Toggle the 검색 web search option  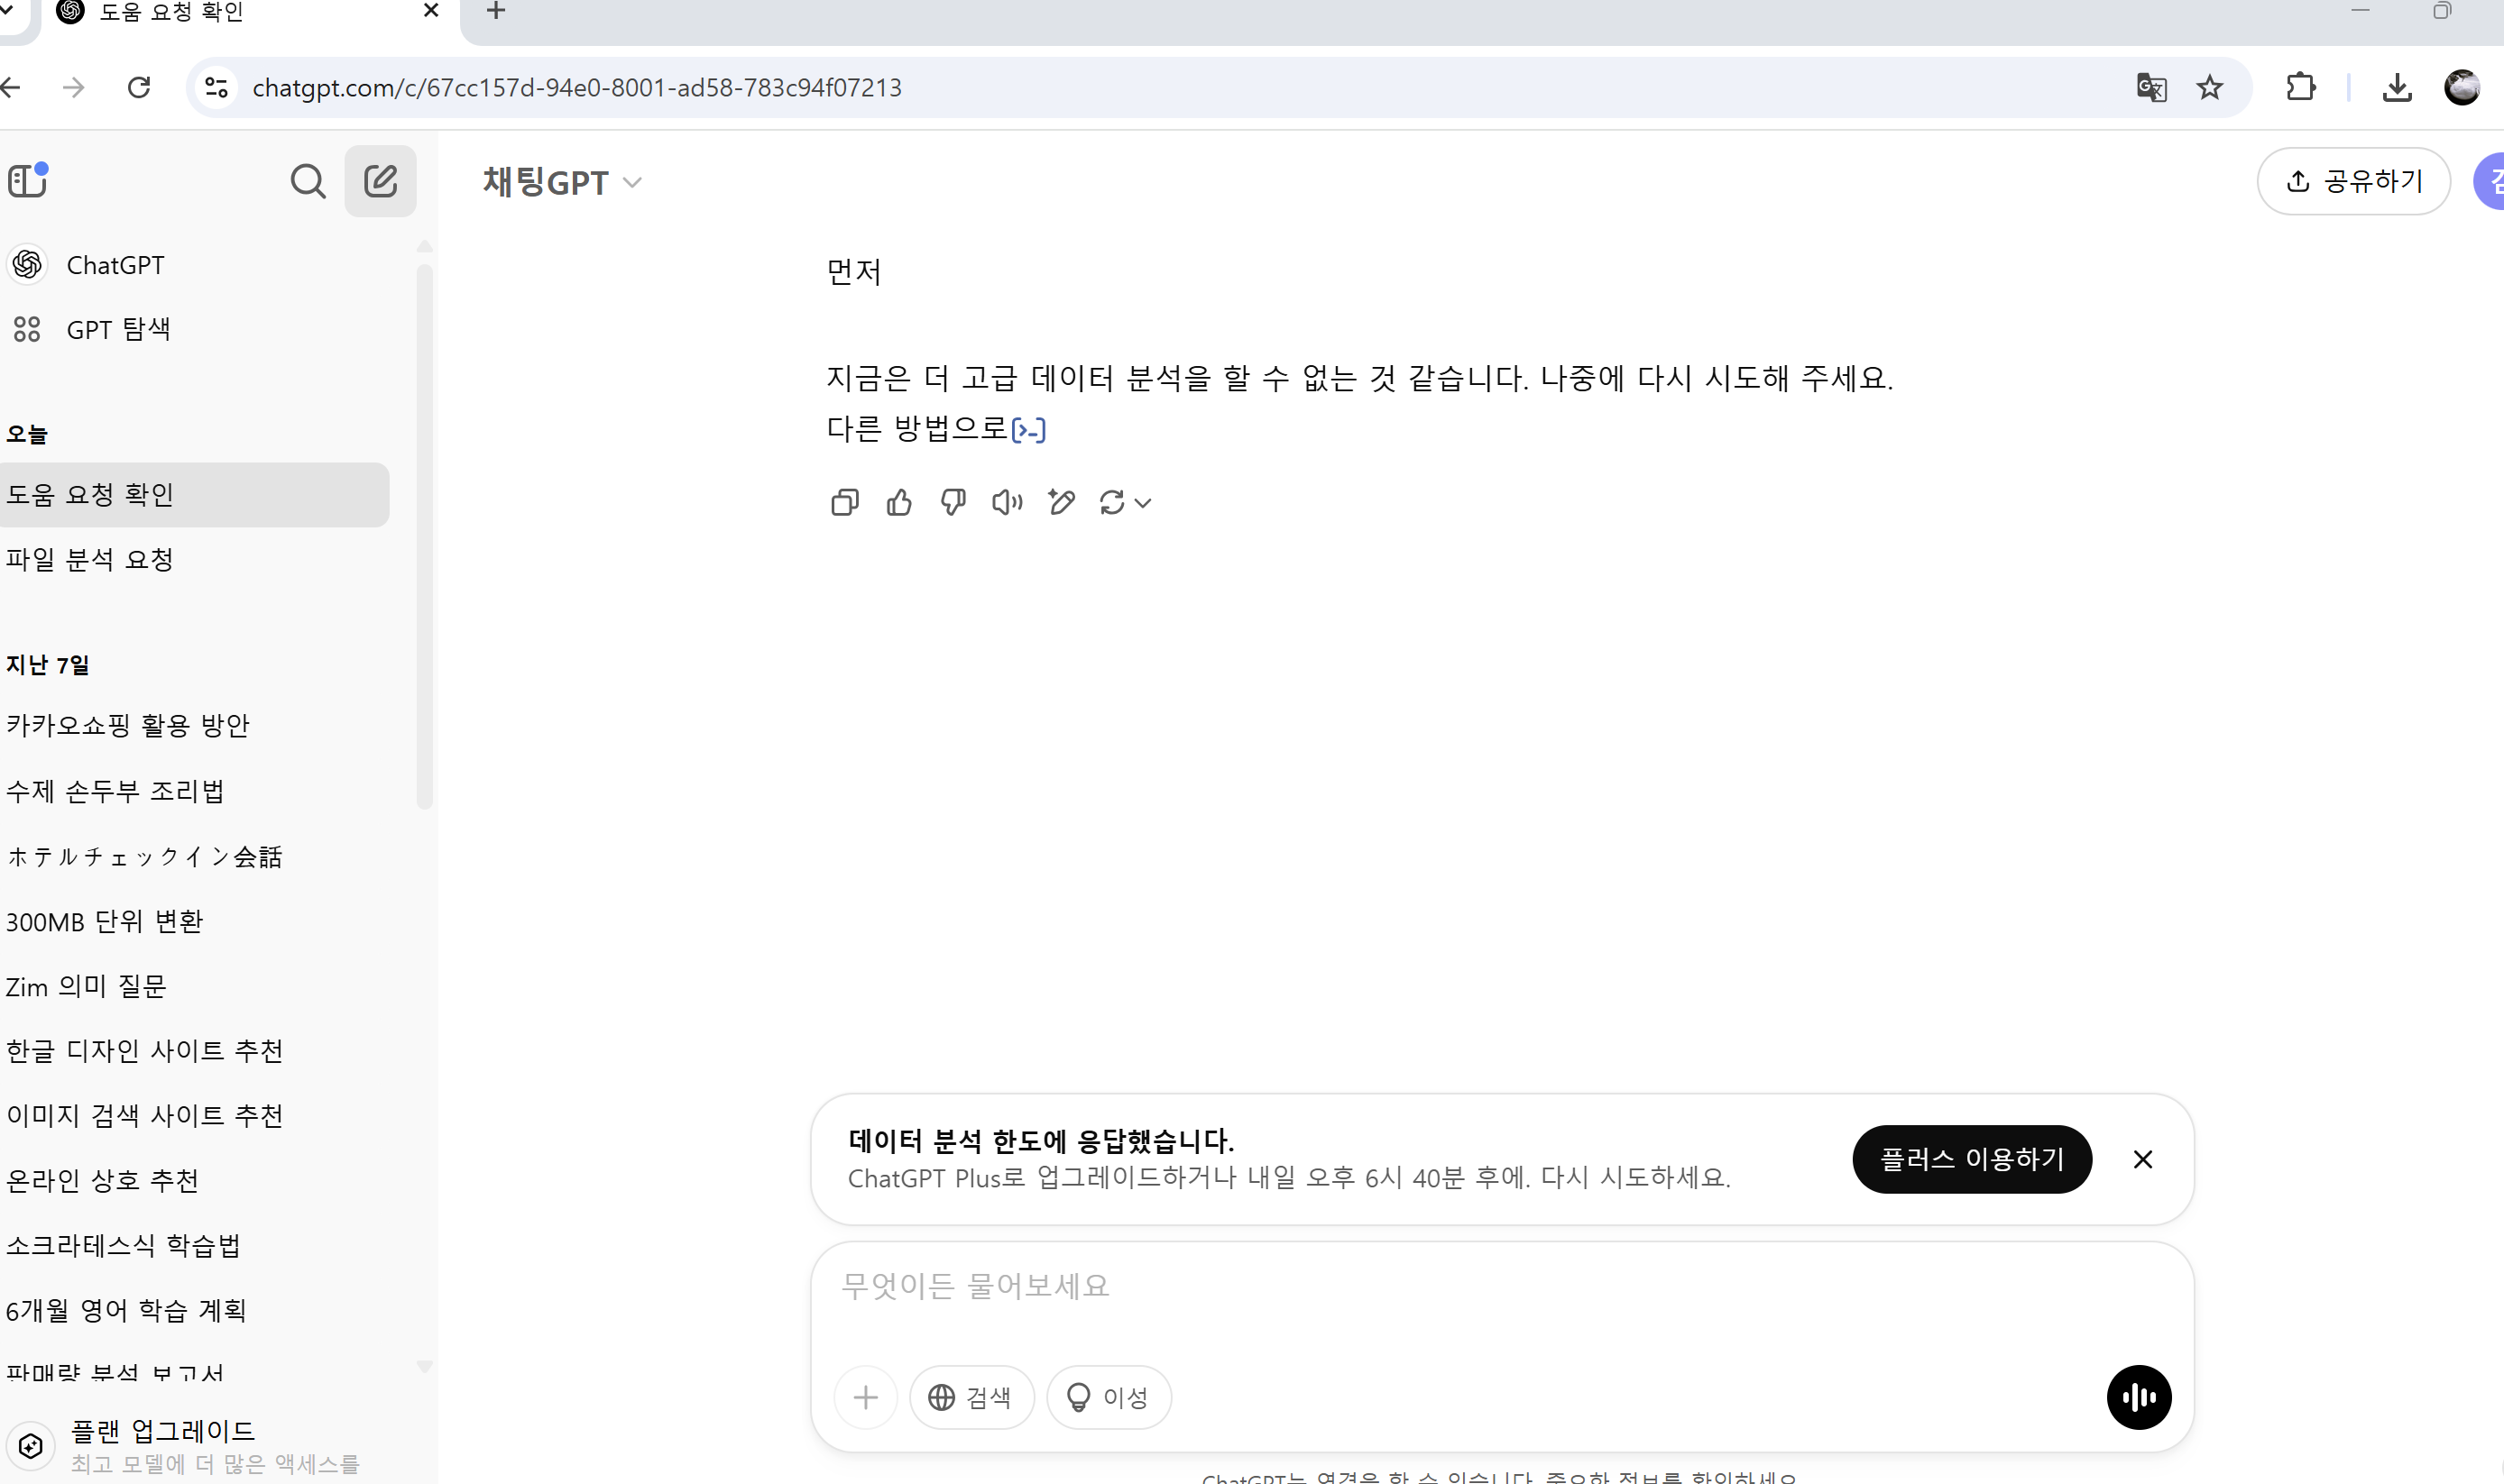click(x=971, y=1397)
